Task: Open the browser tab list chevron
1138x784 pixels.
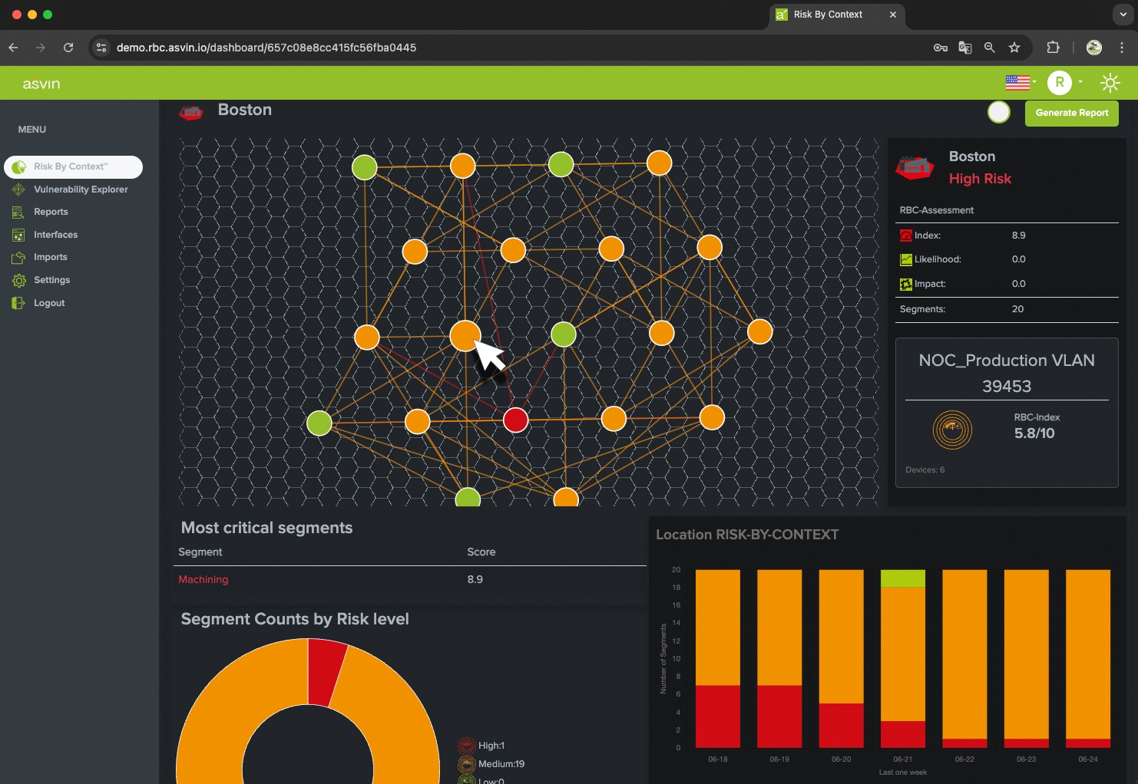Action: (x=1122, y=14)
